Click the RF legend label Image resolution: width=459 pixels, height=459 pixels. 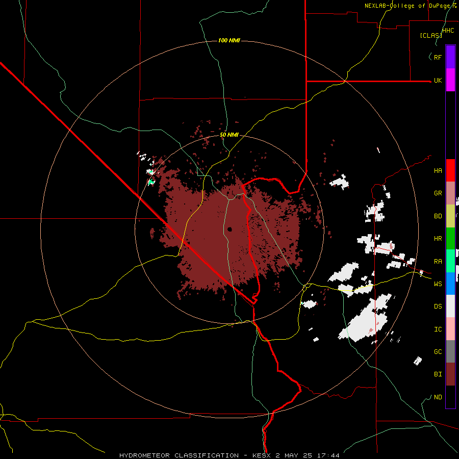click(x=438, y=57)
